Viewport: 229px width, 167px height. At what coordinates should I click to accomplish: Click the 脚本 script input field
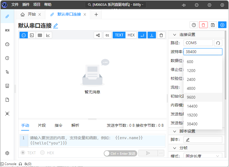pyautogui.click(x=203, y=139)
